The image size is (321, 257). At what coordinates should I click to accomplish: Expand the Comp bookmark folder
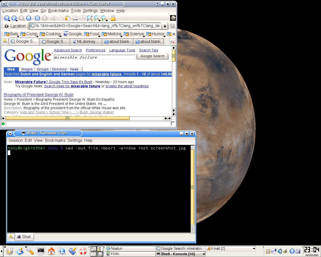[29, 34]
